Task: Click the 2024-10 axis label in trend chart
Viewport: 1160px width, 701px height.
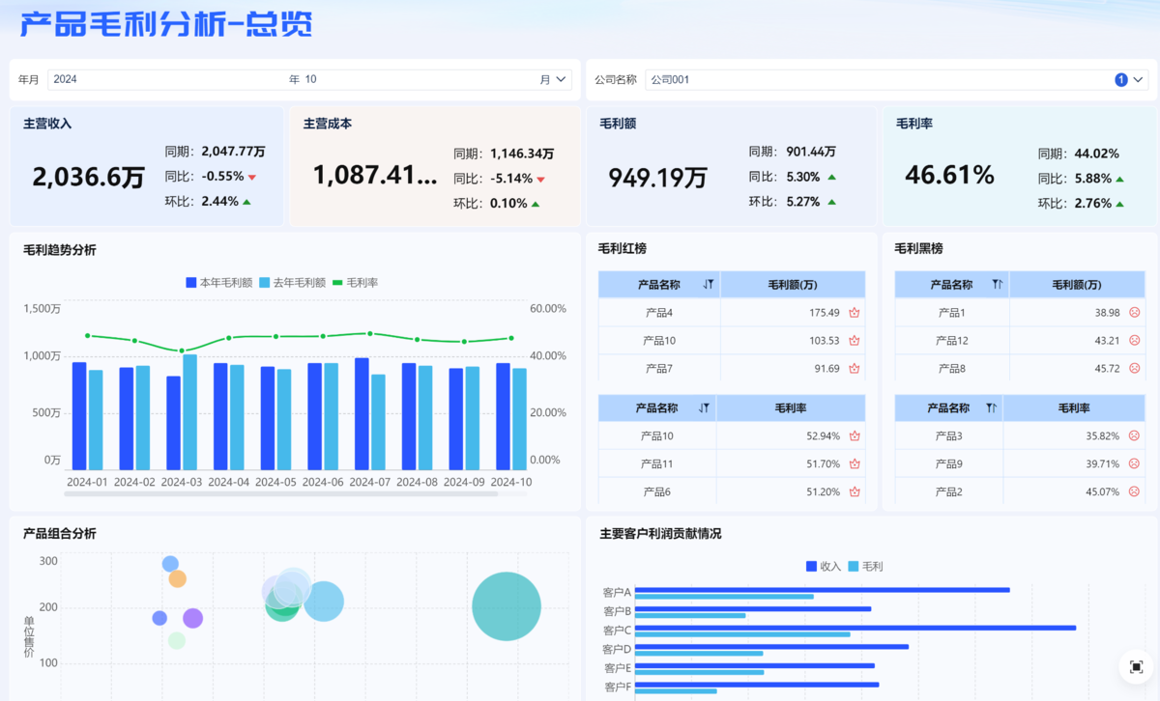Action: pyautogui.click(x=511, y=482)
